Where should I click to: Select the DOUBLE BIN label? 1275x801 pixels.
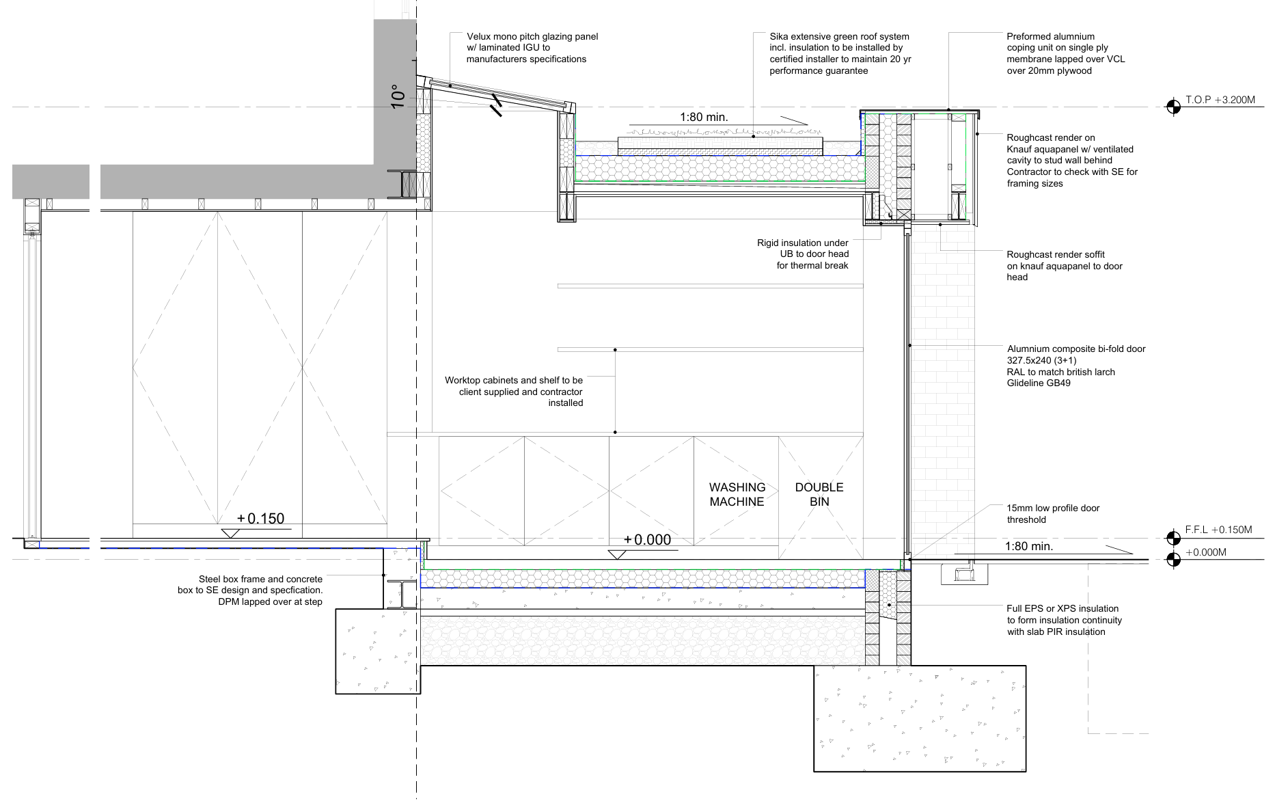tap(819, 494)
